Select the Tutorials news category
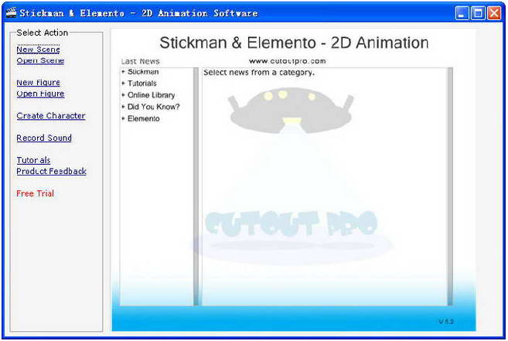 click(142, 84)
